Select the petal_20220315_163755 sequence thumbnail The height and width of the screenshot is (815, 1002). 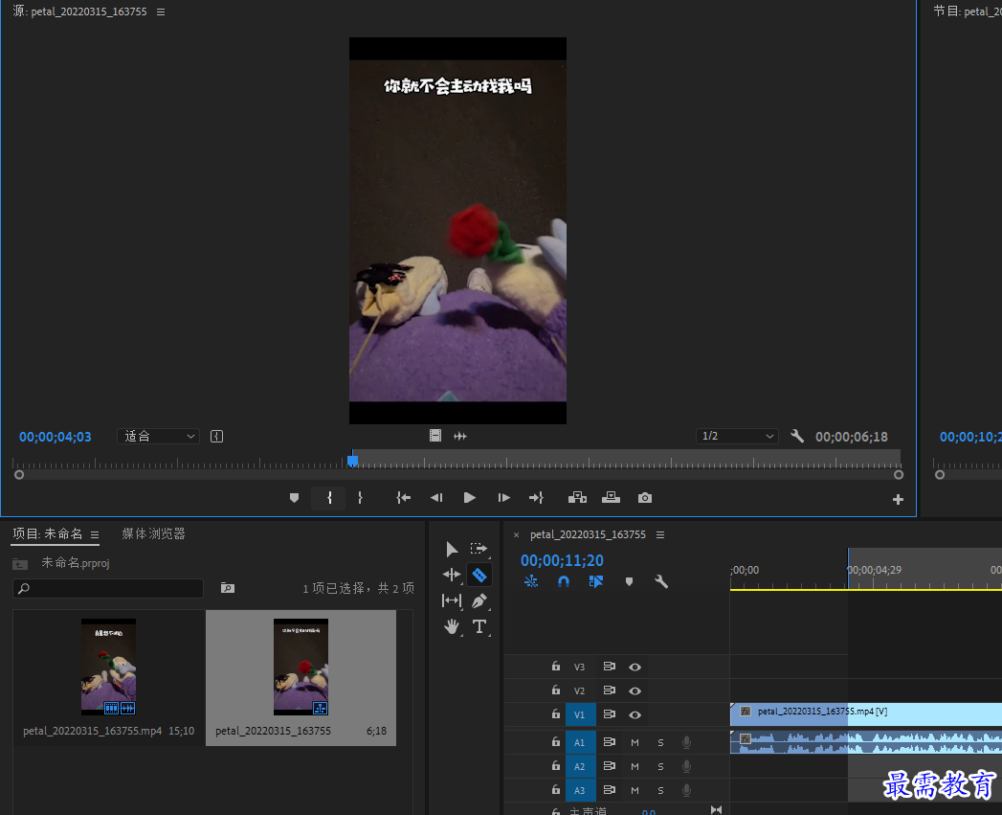(301, 667)
